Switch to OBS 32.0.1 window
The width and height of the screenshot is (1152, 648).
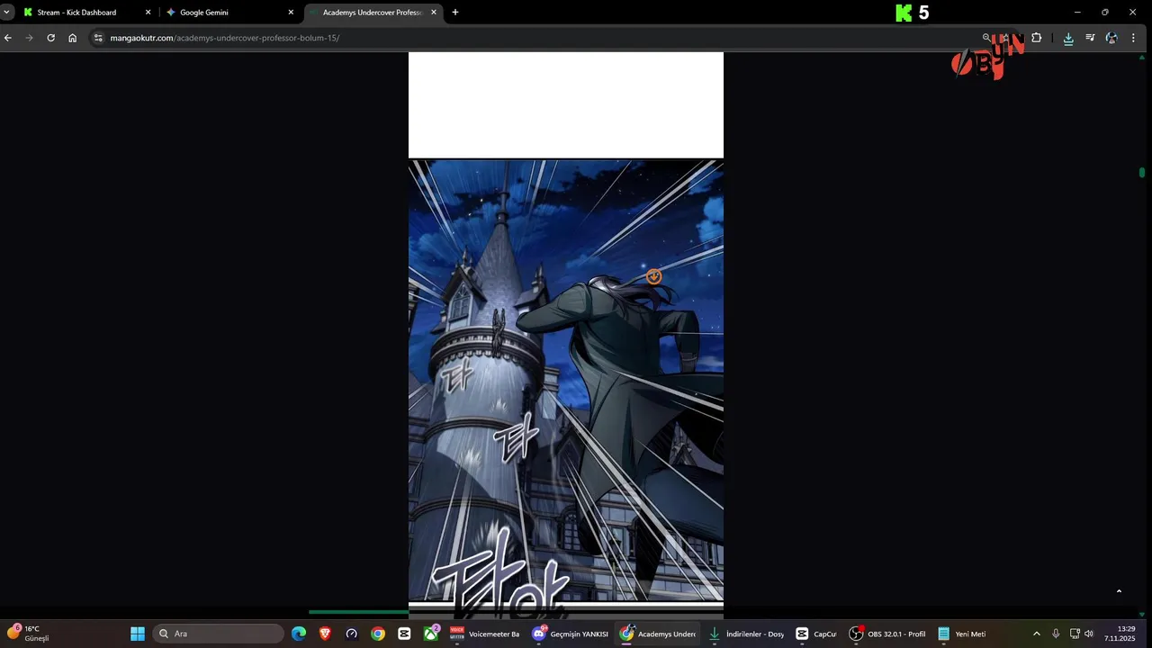[x=887, y=634]
